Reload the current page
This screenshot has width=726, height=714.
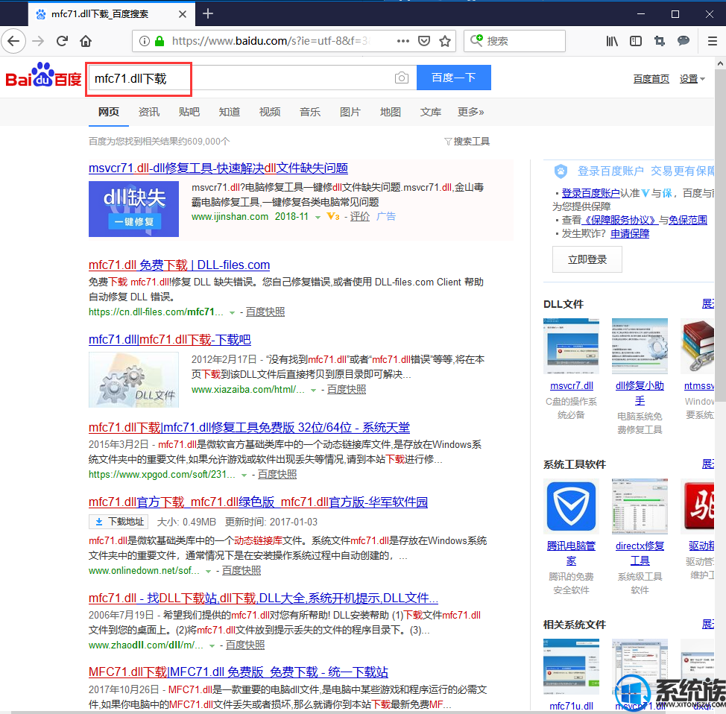[x=62, y=41]
